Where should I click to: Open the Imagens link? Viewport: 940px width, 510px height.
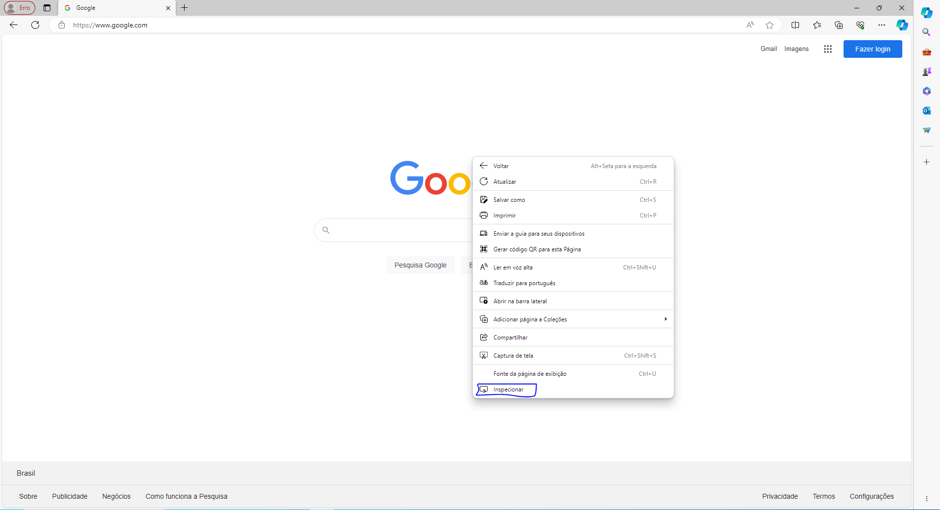click(796, 49)
